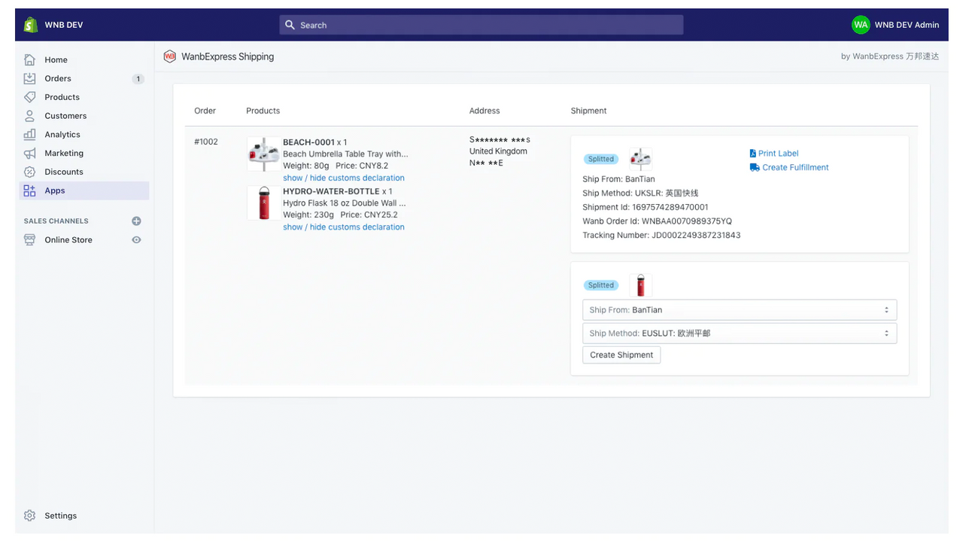Click the Home house icon in sidebar
Viewport: 963px width, 542px height.
(x=29, y=59)
